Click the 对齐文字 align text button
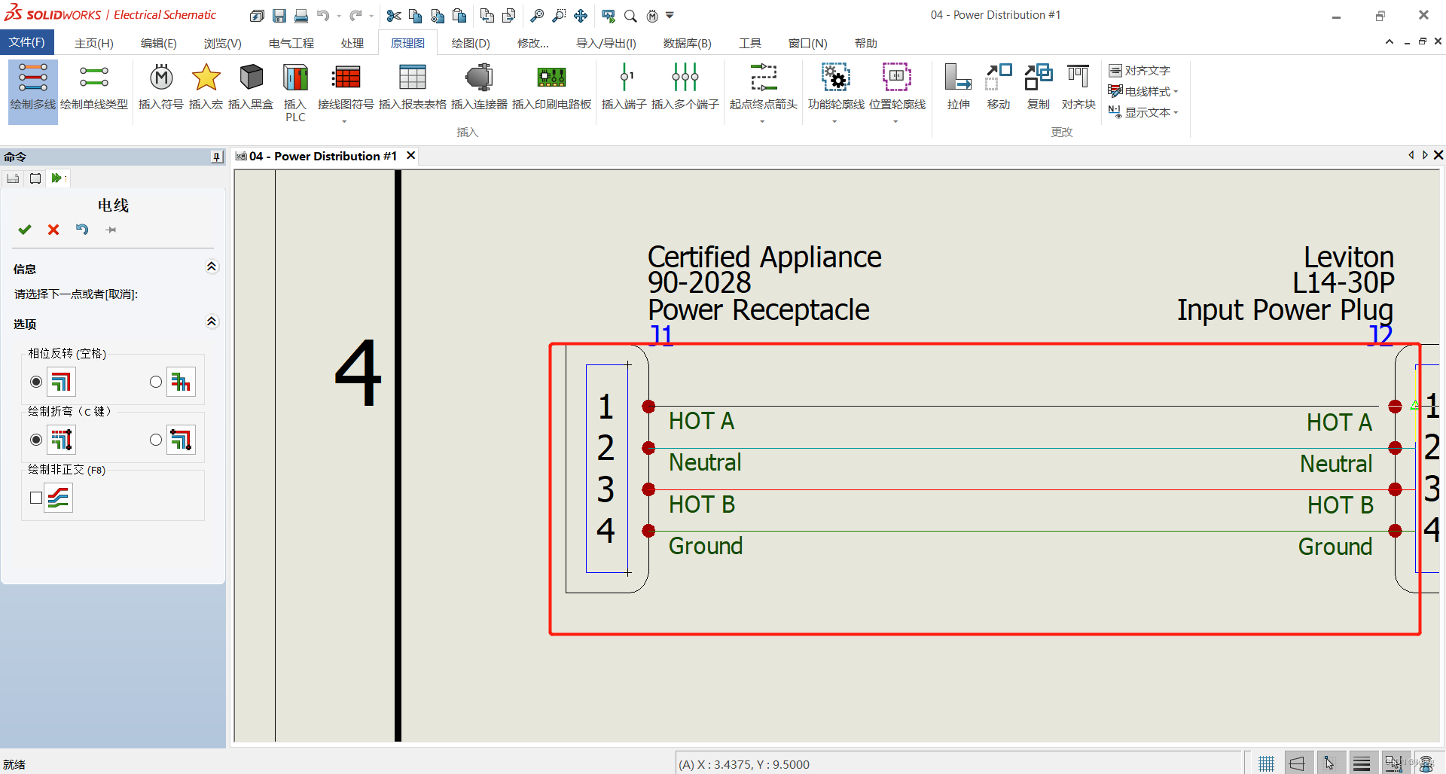Screen dimensions: 1446x774 pyautogui.click(x=1139, y=70)
